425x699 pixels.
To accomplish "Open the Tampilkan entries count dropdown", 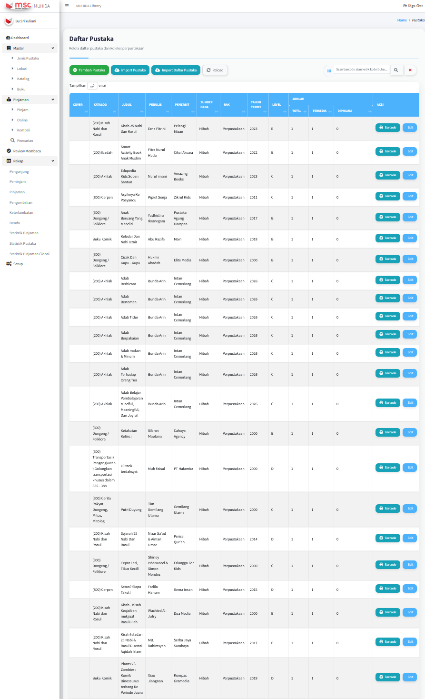I will [92, 86].
